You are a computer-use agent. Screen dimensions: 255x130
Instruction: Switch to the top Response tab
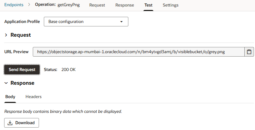click(125, 5)
